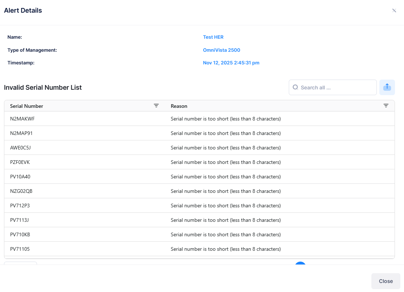This screenshot has height=292, width=404.
Task: Select the row with serial N2MAKWF
Action: pyautogui.click(x=22, y=119)
